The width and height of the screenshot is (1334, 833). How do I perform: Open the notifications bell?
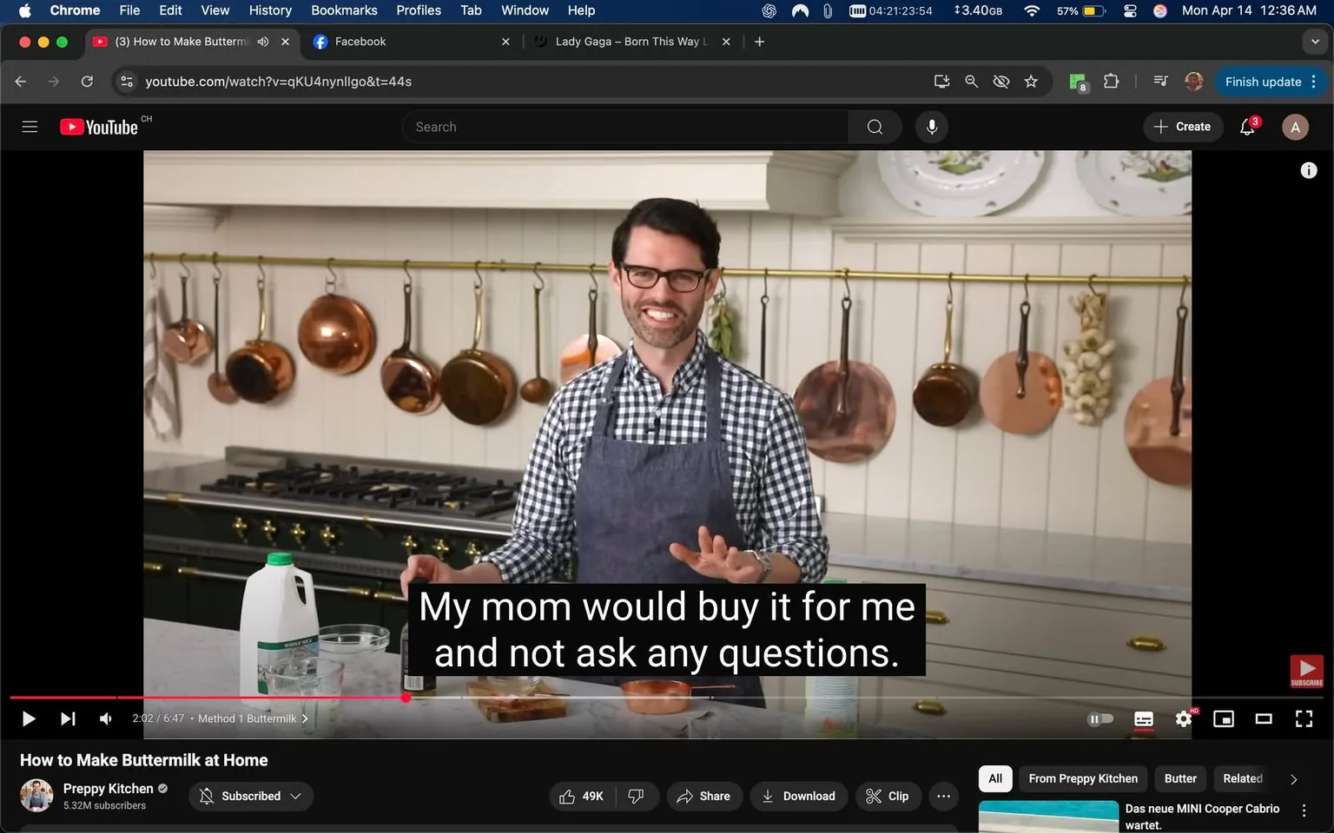click(1246, 127)
